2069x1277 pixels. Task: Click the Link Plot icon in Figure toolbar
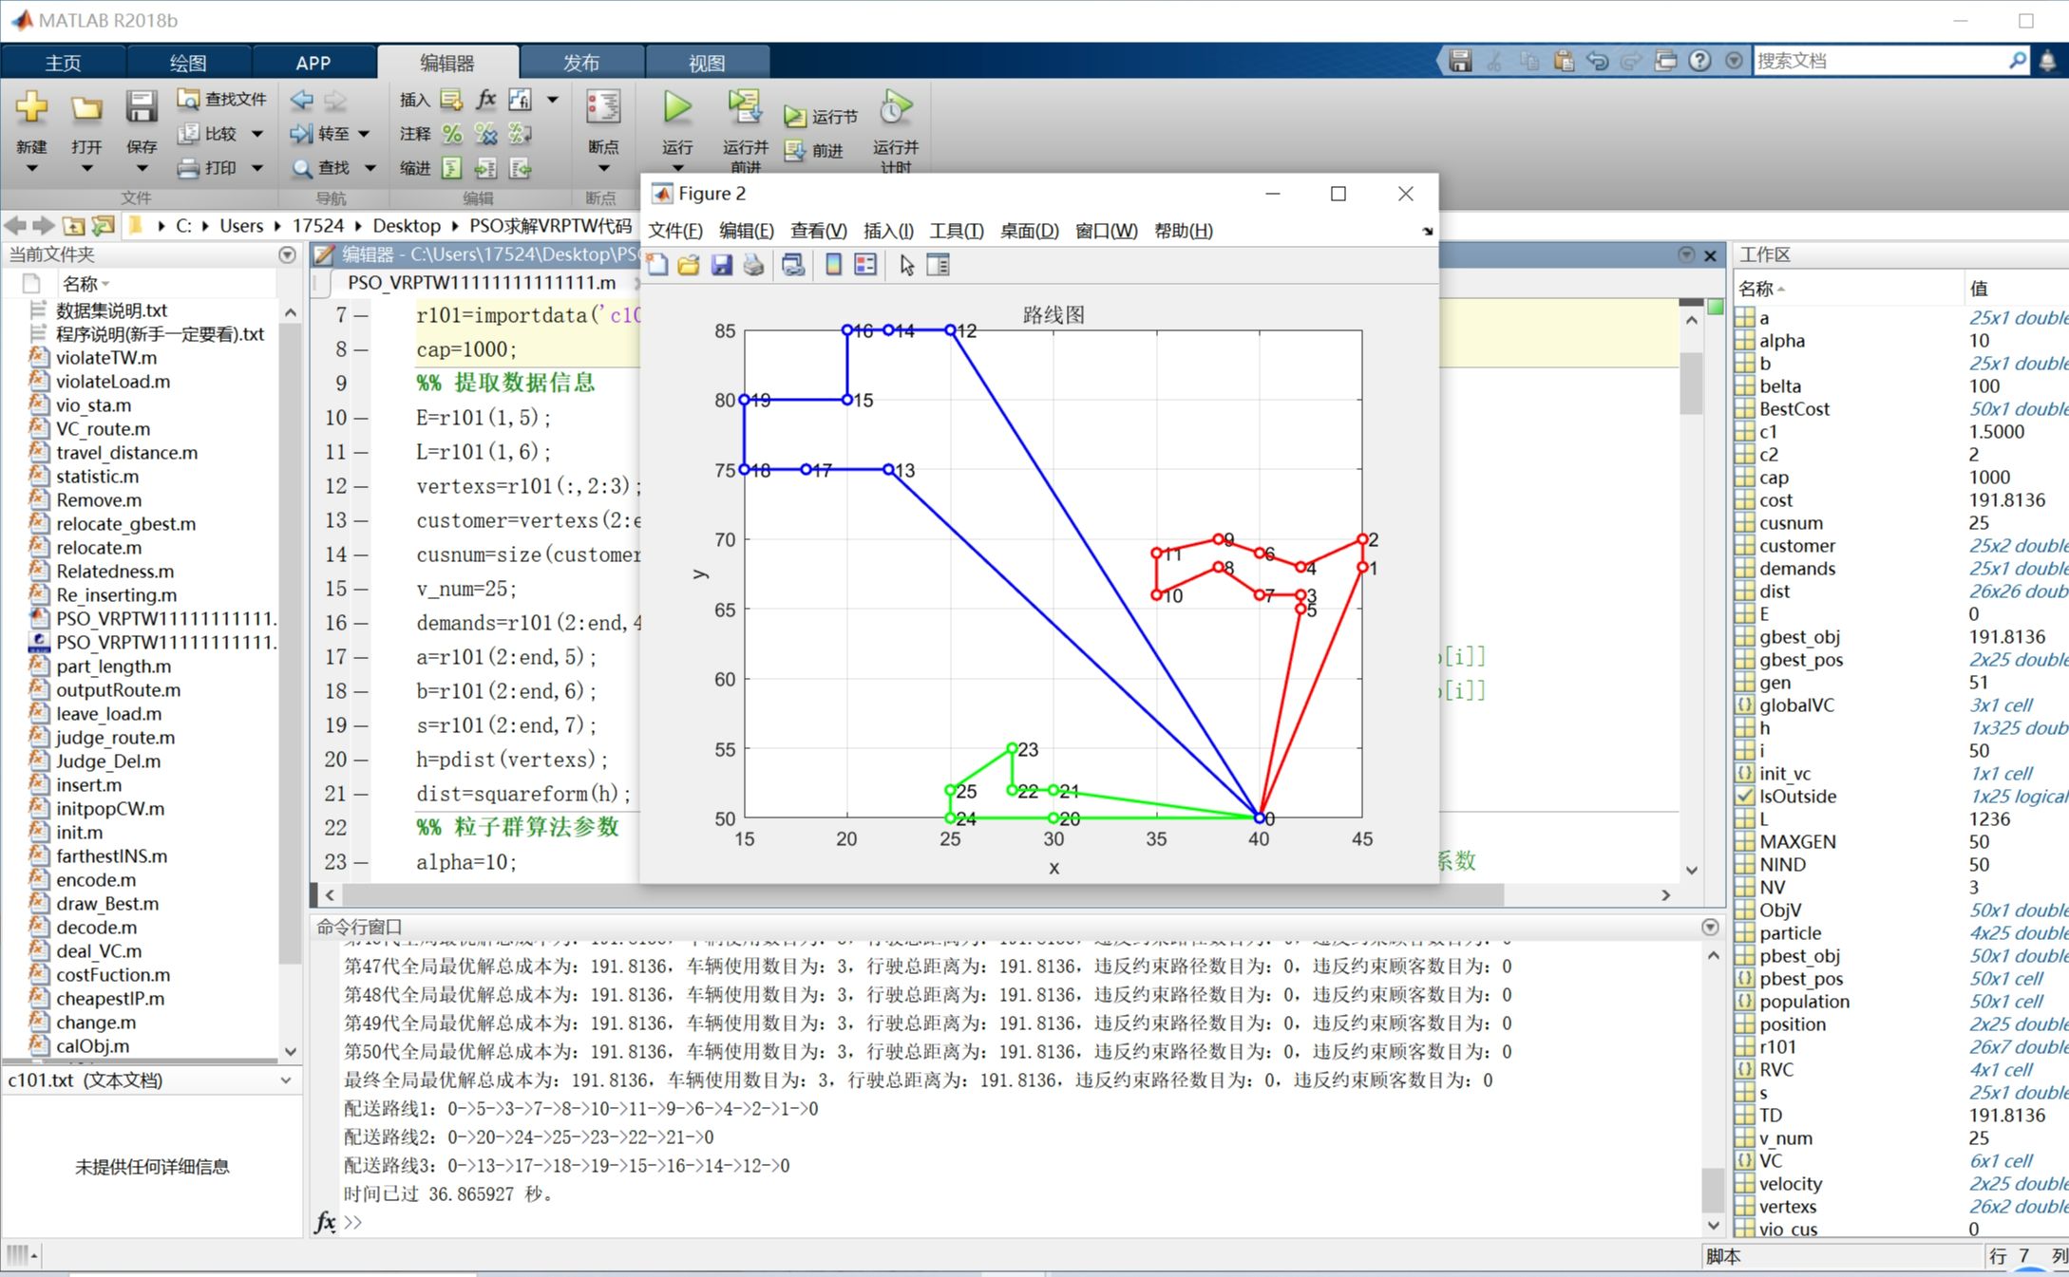pos(792,265)
